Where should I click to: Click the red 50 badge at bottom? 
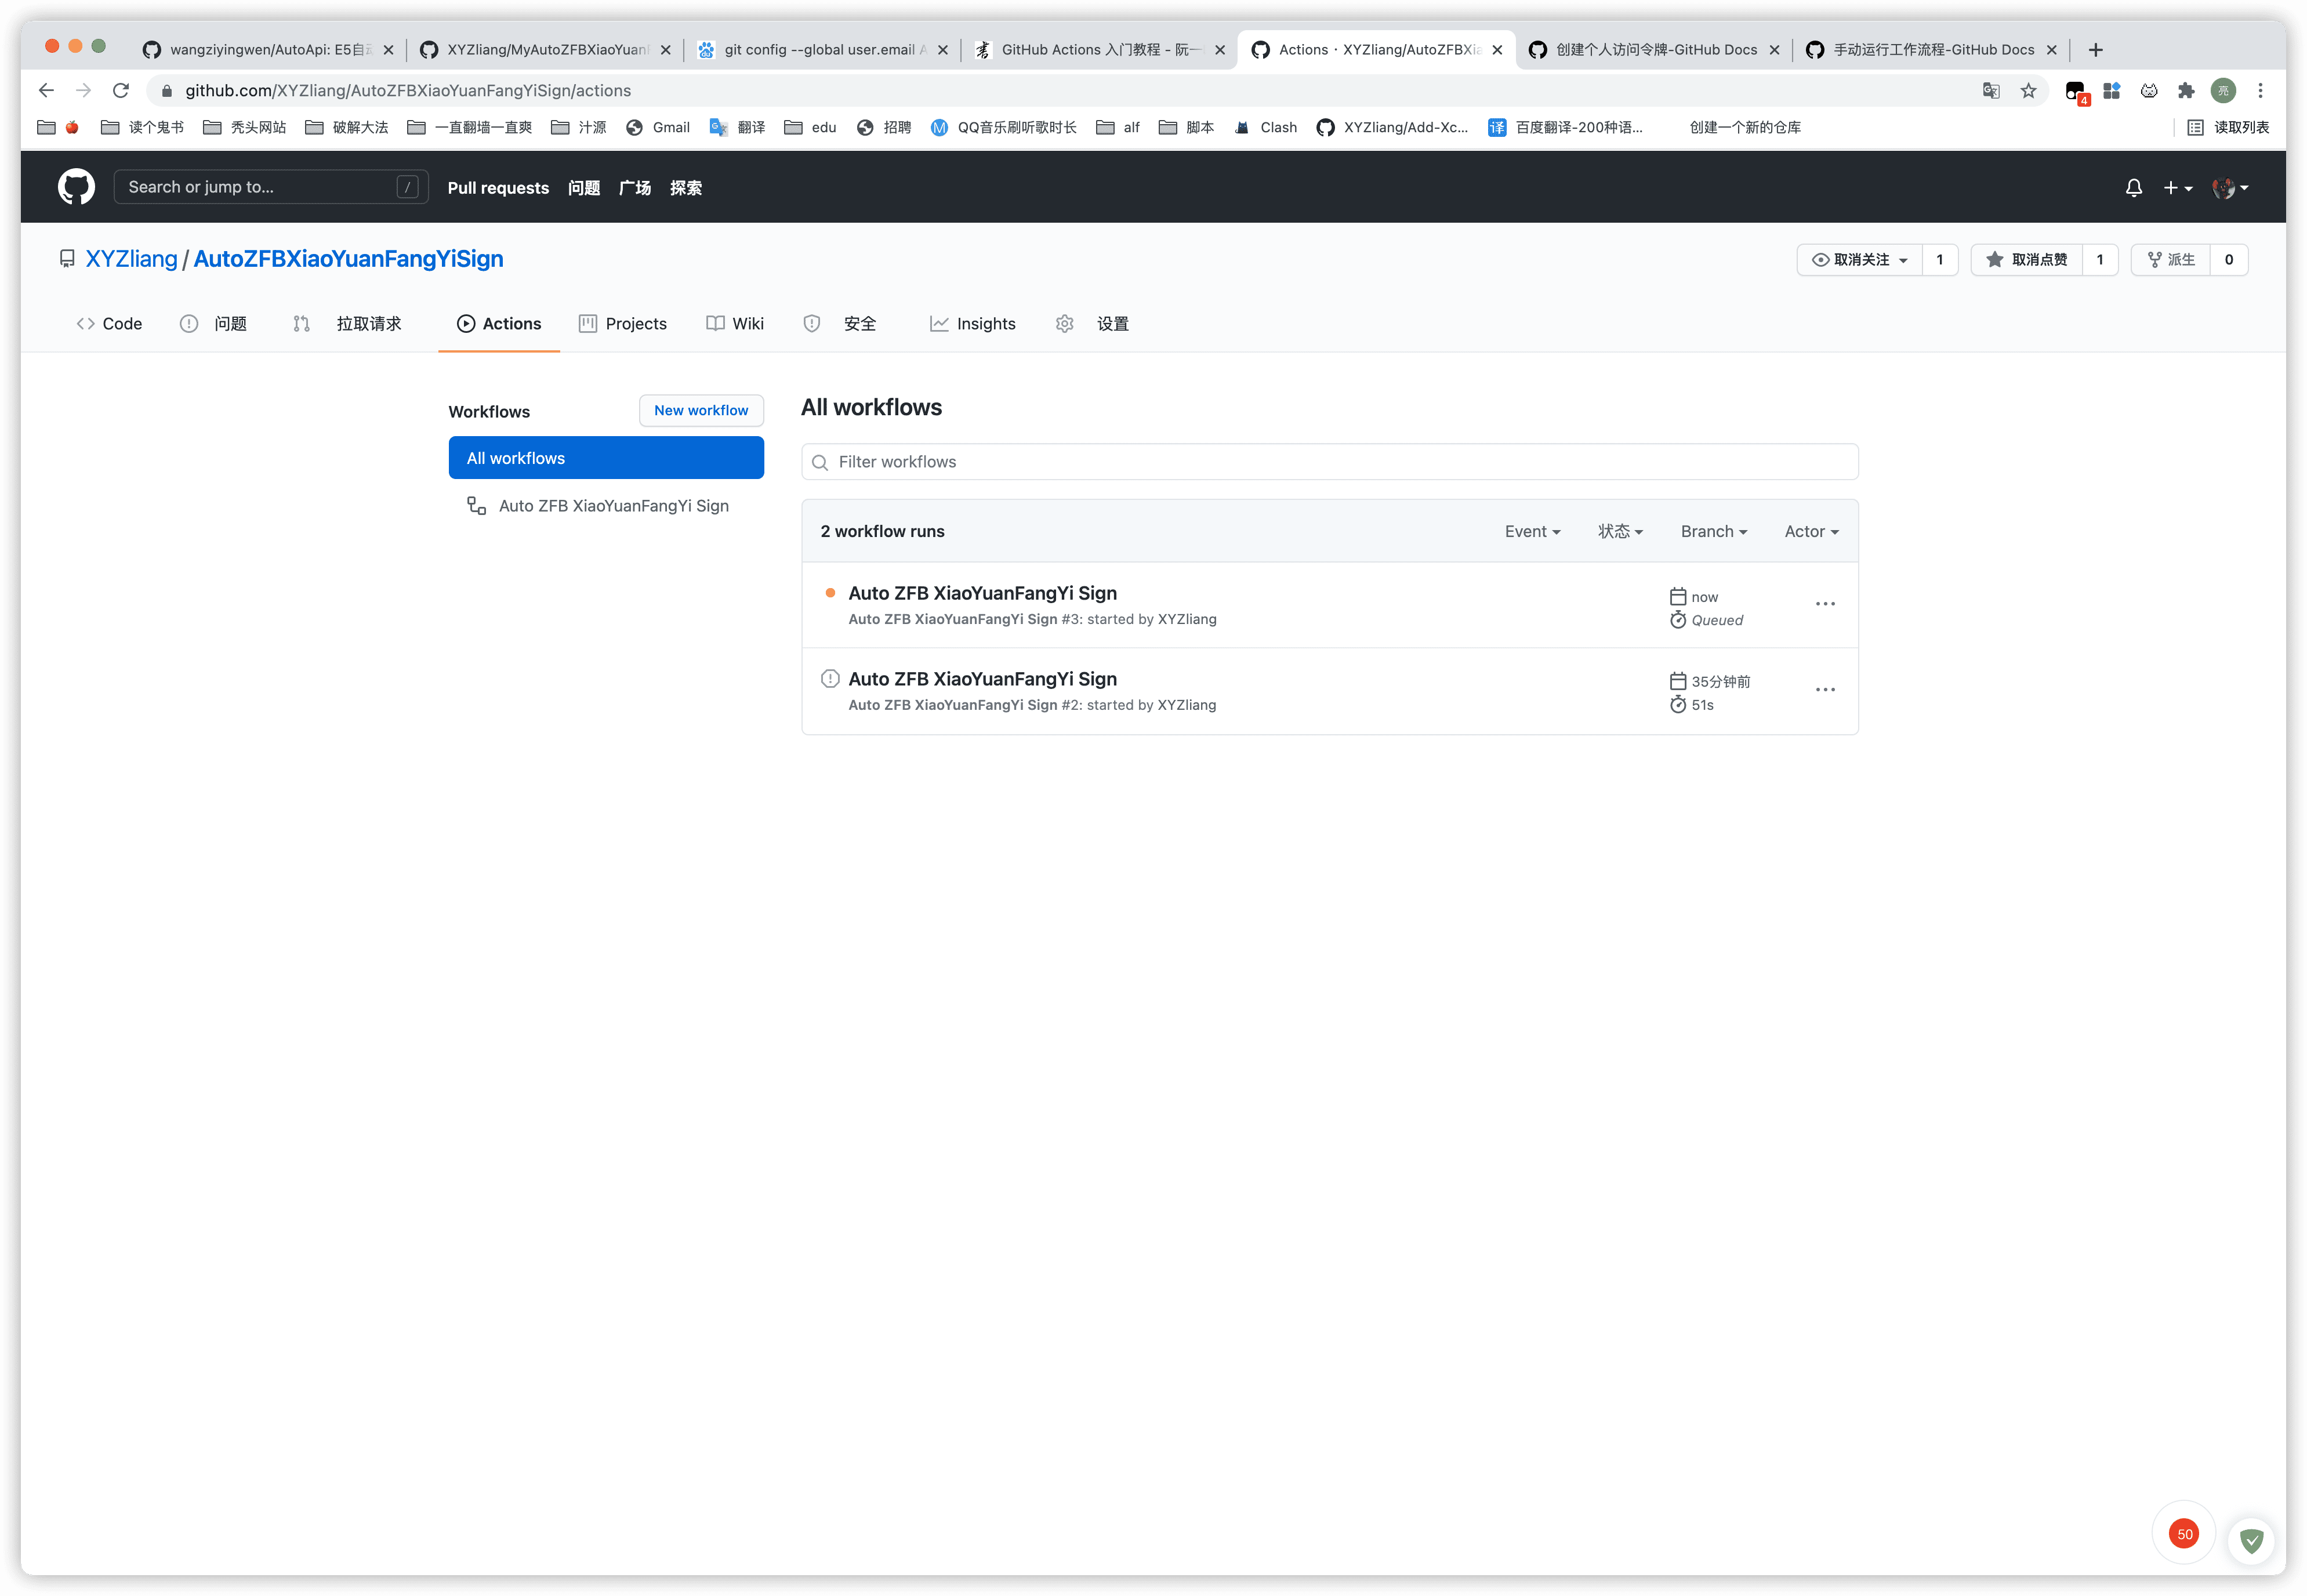point(2184,1533)
